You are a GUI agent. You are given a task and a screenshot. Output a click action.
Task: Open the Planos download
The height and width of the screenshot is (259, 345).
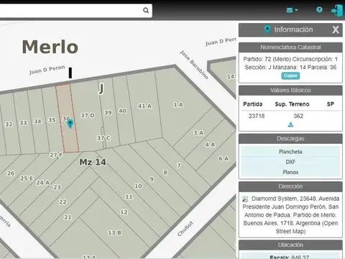click(x=290, y=172)
